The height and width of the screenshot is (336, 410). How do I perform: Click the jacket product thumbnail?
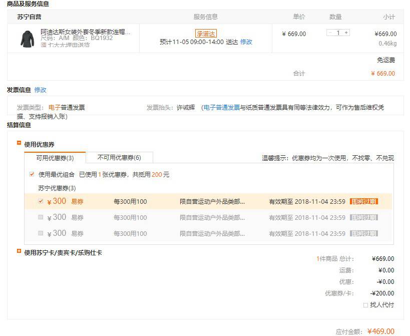click(28, 39)
